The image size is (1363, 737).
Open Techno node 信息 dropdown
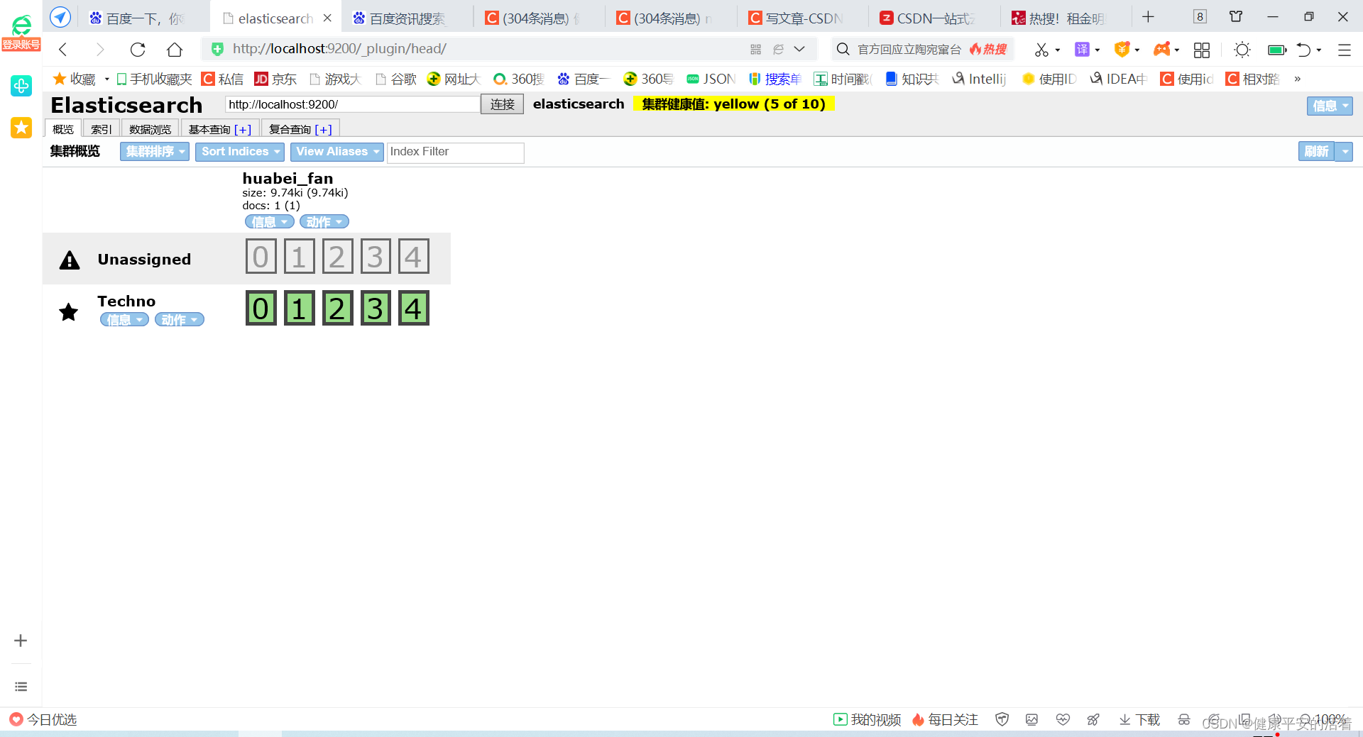click(124, 320)
